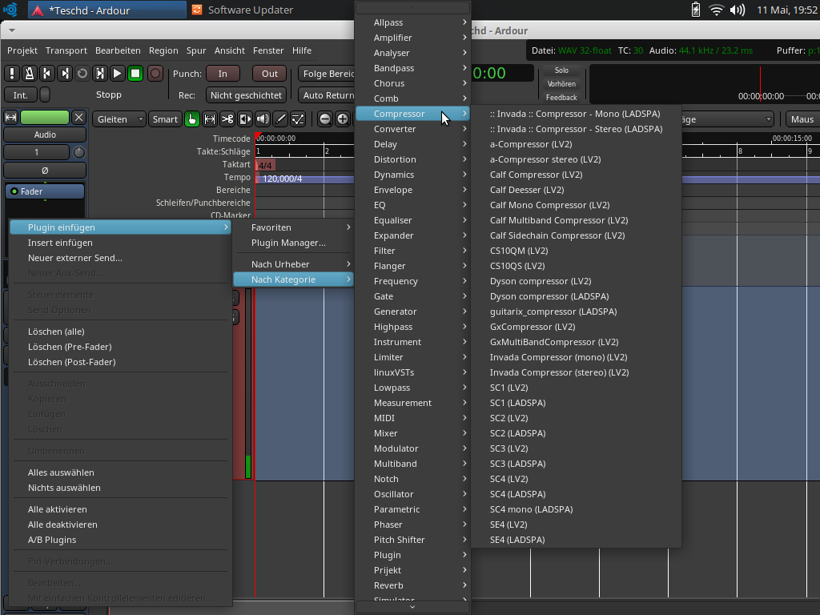Click the green level meter on the track
This screenshot has width=820, height=615.
tap(248, 467)
